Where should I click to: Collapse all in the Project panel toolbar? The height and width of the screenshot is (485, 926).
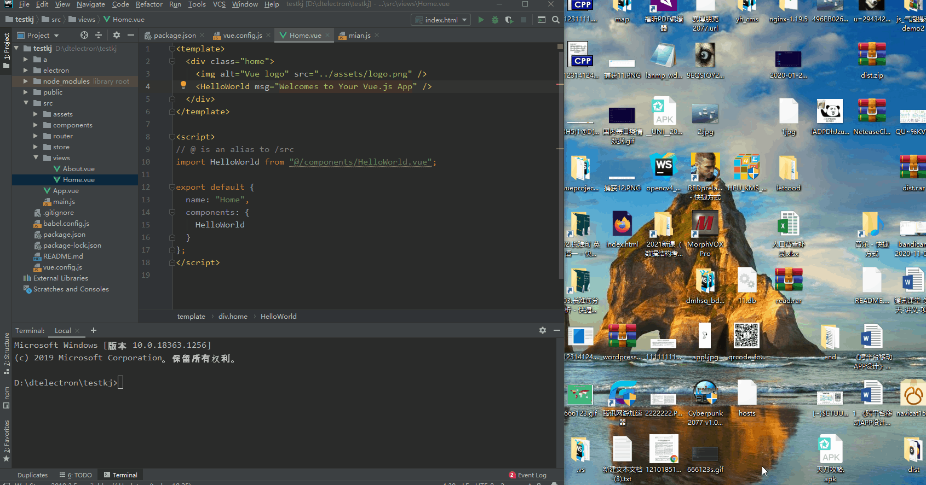pos(99,35)
